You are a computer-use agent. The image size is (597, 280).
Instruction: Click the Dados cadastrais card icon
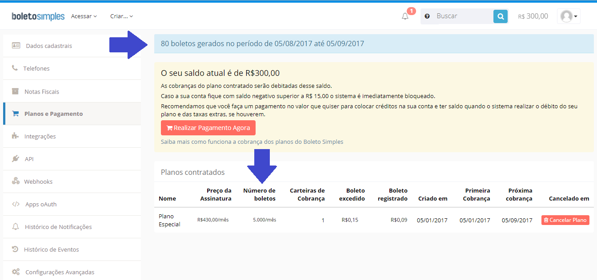click(16, 45)
